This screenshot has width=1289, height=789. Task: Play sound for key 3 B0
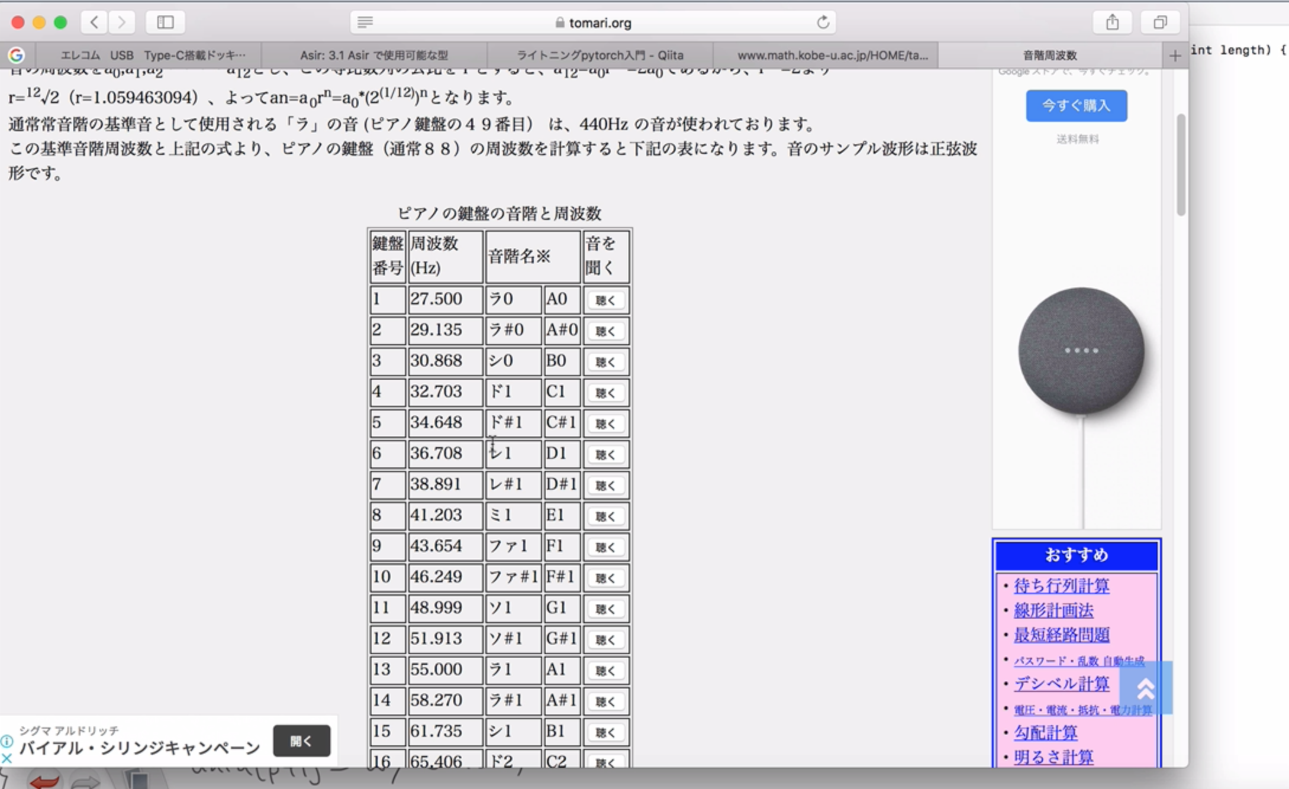(x=605, y=361)
